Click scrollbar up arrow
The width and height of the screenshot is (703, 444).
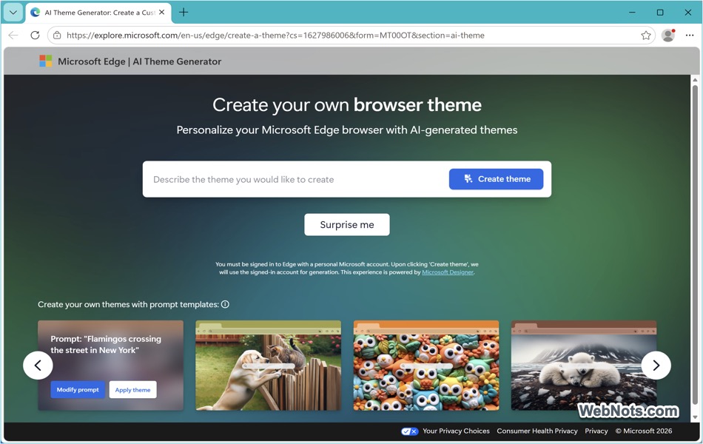tap(695, 80)
